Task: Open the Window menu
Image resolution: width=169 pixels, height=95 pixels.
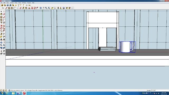Action: pyautogui.click(x=24, y=3)
